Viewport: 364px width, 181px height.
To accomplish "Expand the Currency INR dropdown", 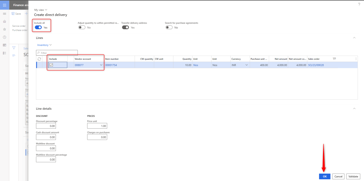I will pos(246,65).
